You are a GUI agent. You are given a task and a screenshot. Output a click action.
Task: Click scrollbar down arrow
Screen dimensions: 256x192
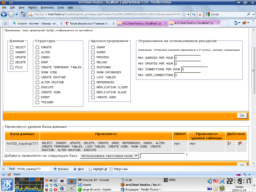click(253, 163)
